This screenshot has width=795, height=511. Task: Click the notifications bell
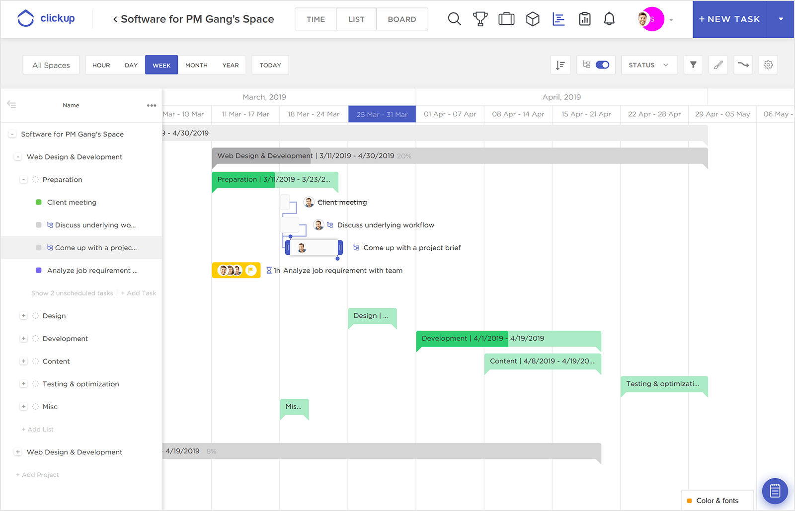click(610, 19)
